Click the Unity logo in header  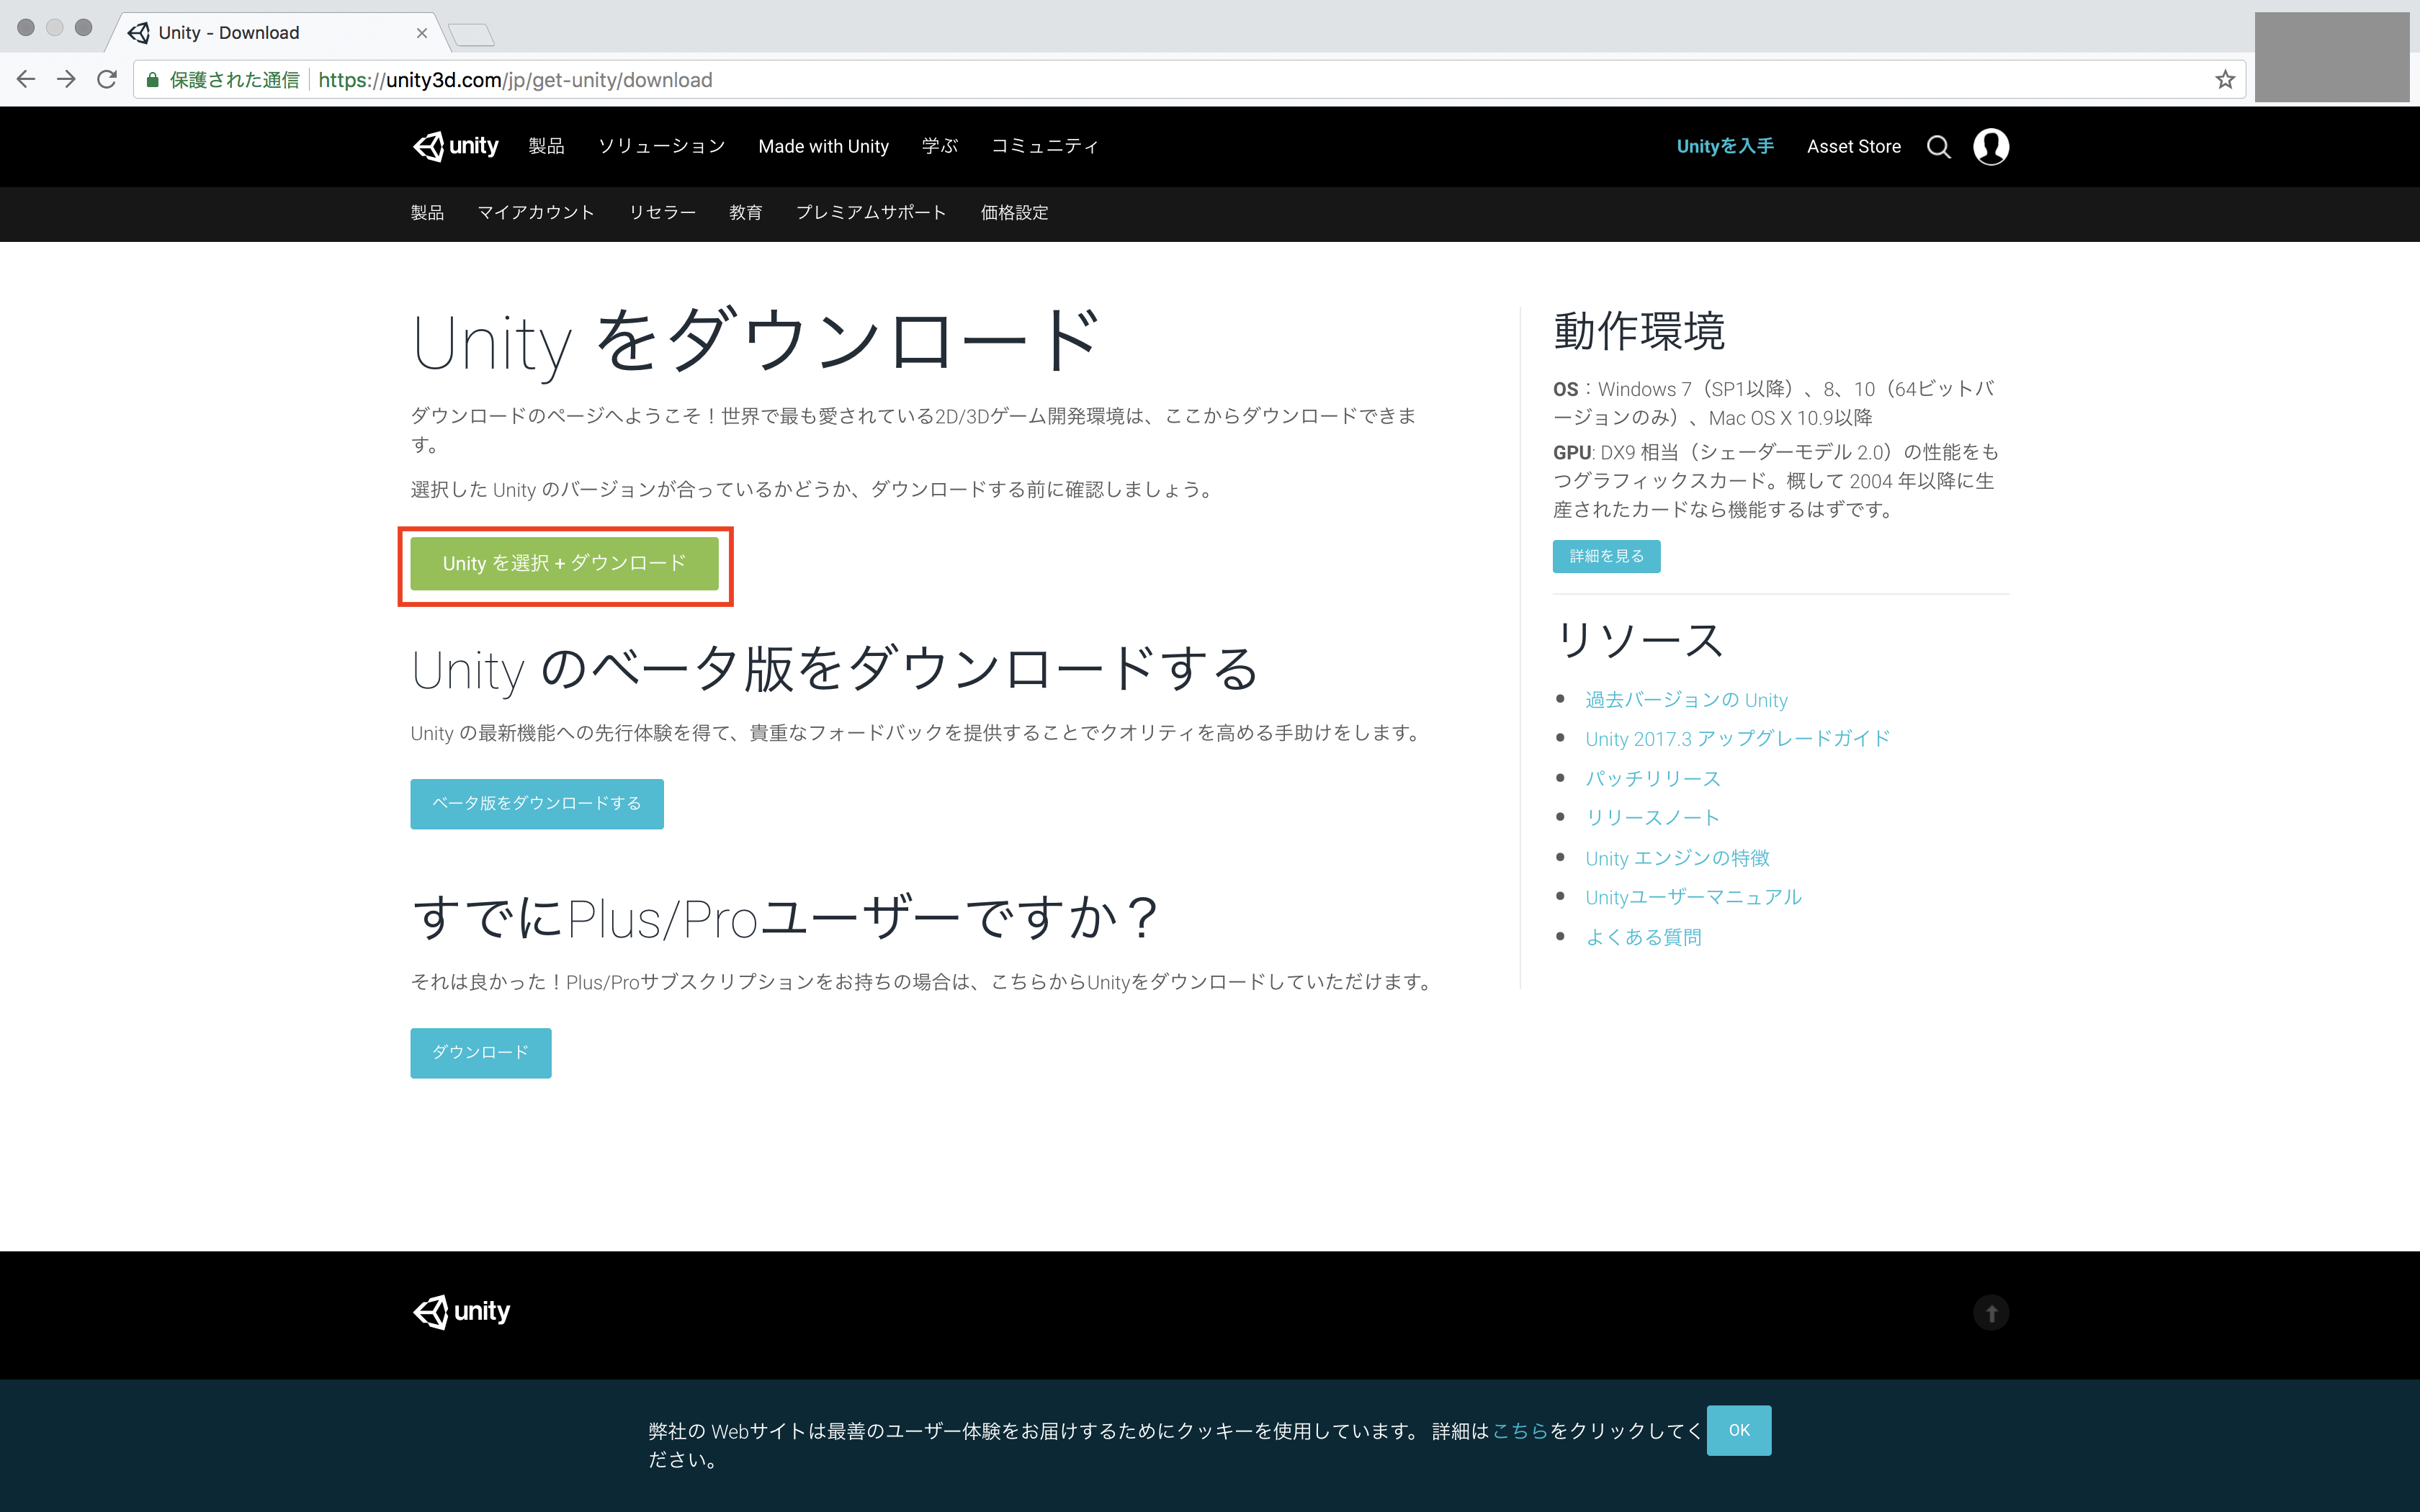(x=456, y=146)
